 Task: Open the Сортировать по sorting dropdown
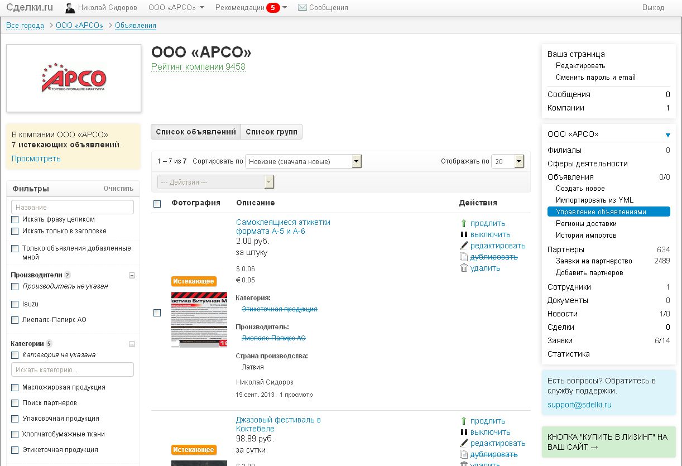(304, 161)
